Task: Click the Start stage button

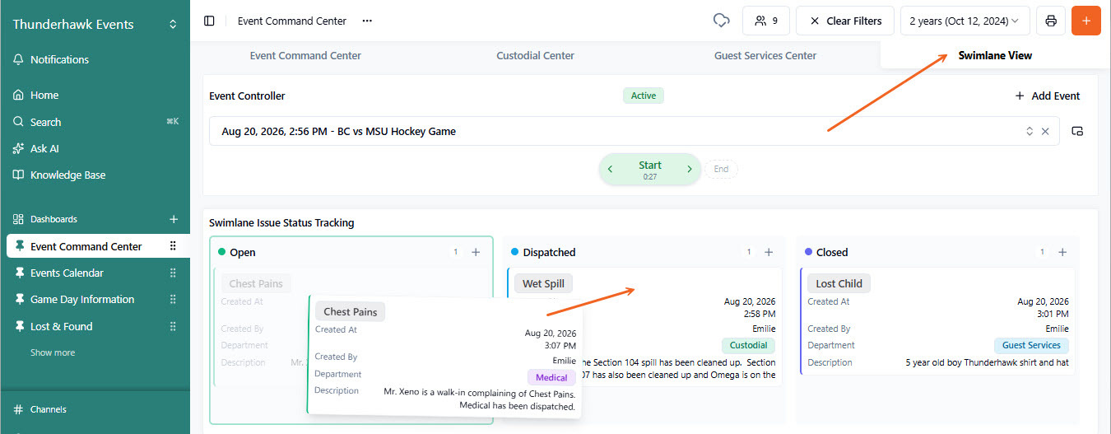Action: pyautogui.click(x=650, y=170)
